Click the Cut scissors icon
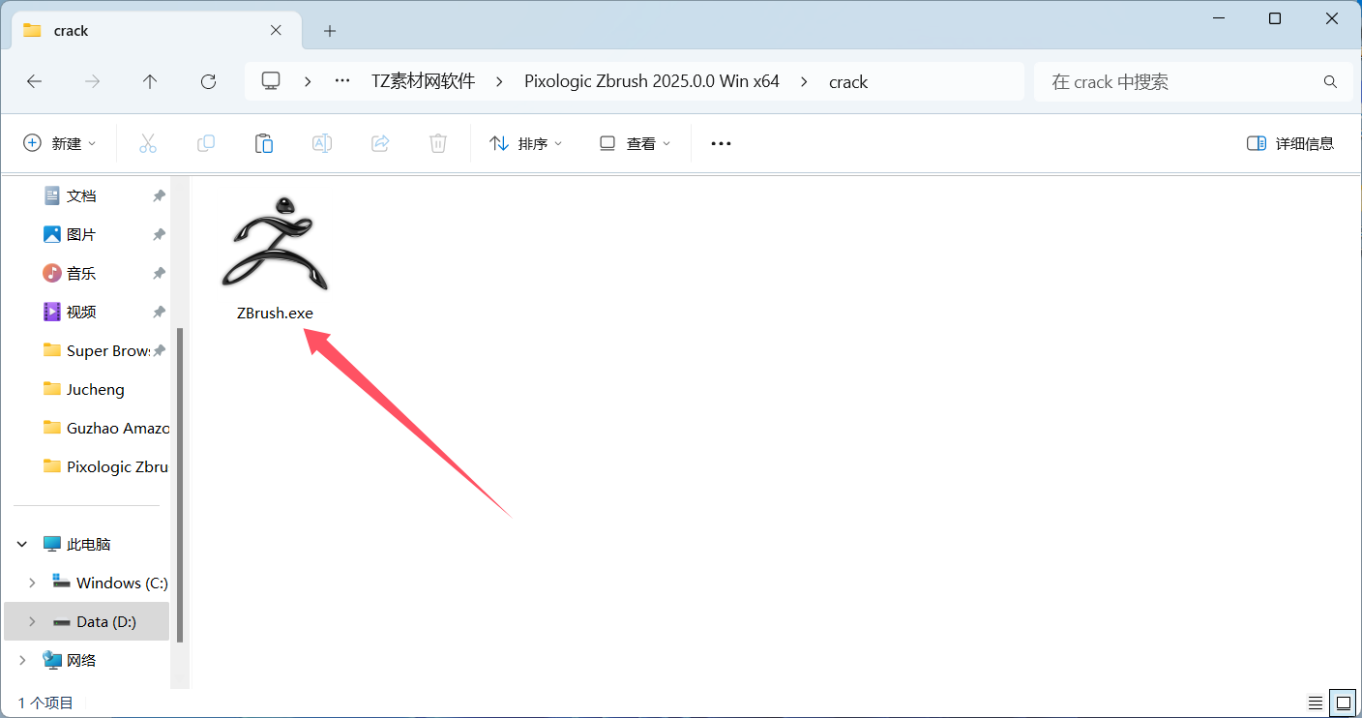Screen dimensions: 1362x718 [x=148, y=143]
